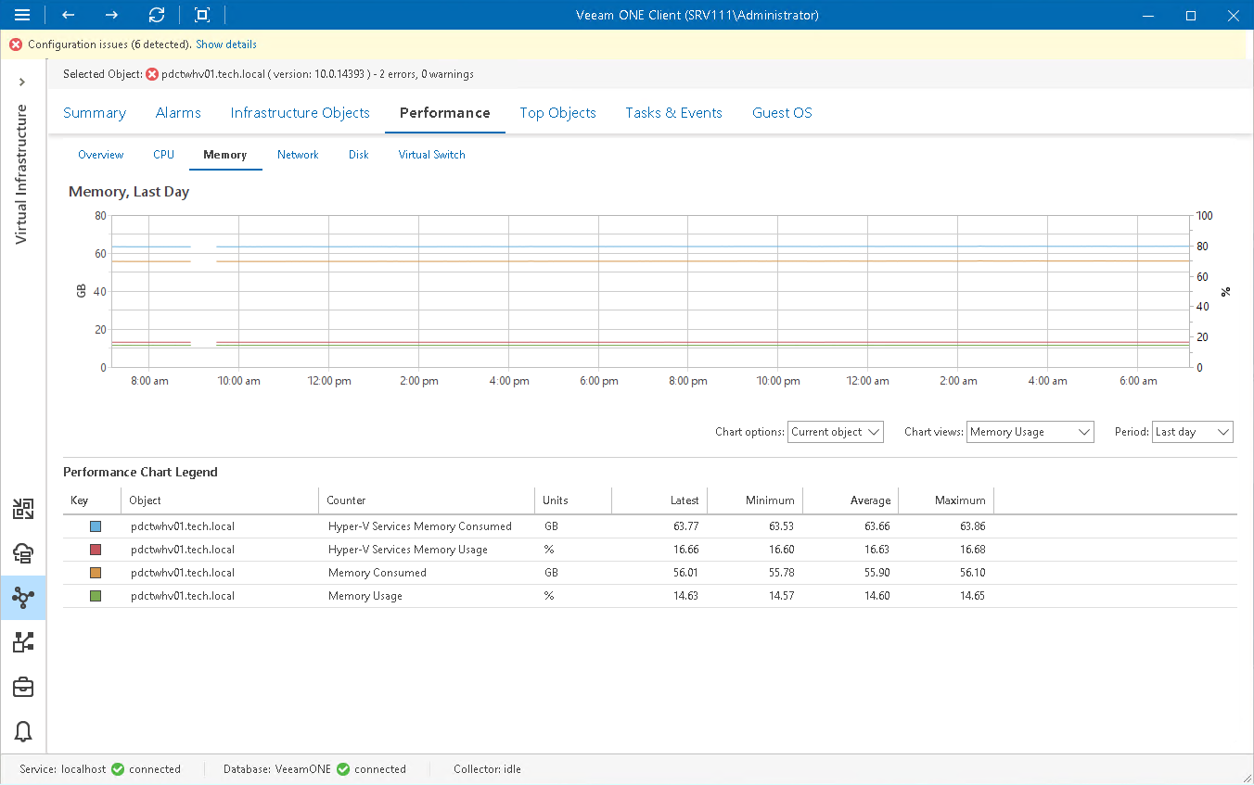Switch to the CPU performance subtab
This screenshot has width=1254, height=785.
click(x=163, y=154)
